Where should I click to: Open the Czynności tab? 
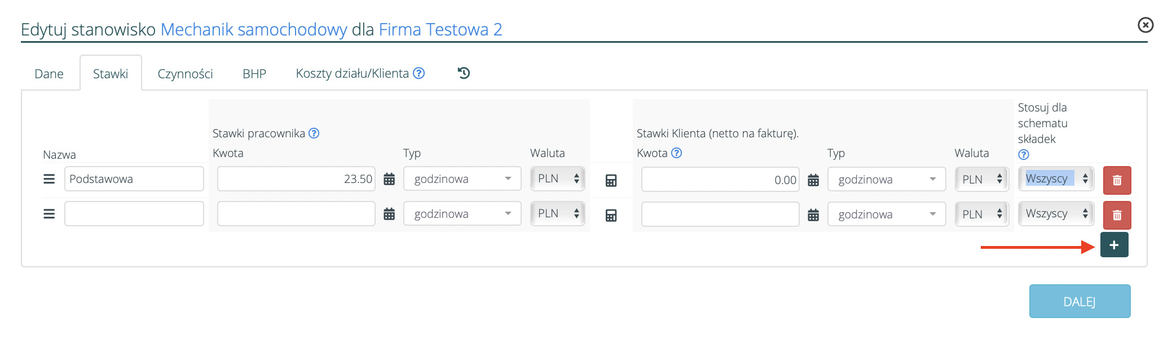point(185,74)
